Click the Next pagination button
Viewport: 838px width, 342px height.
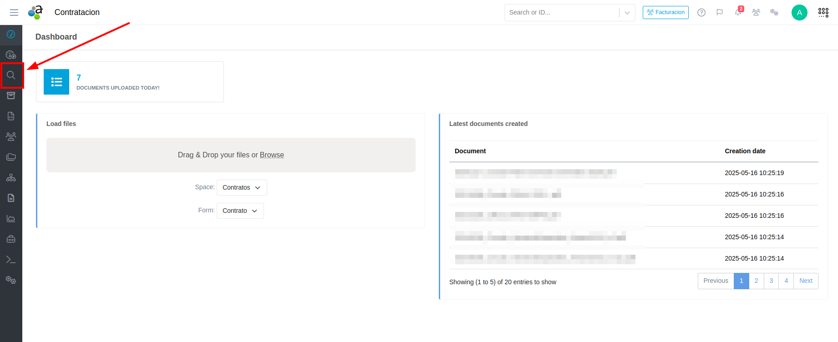805,281
